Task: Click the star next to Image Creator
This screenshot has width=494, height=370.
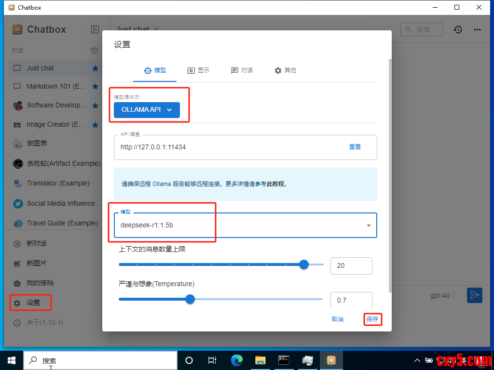Action: (x=95, y=125)
